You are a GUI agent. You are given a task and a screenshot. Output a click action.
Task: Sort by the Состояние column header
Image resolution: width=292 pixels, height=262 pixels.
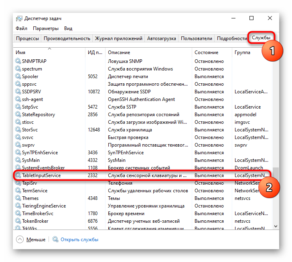[x=212, y=52]
